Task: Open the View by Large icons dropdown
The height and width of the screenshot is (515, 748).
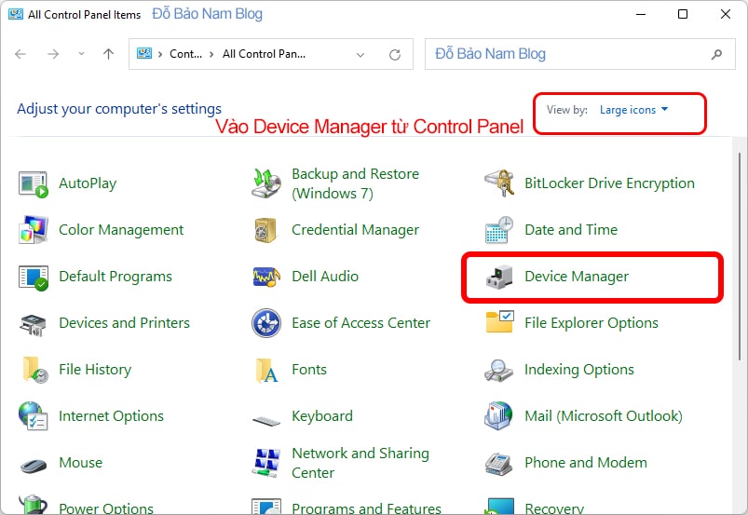Action: point(633,110)
